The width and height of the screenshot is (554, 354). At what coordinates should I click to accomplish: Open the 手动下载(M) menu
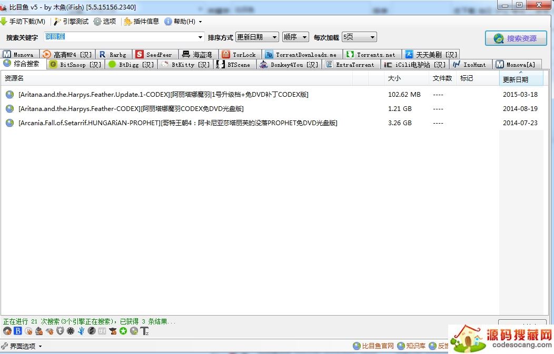[x=23, y=22]
